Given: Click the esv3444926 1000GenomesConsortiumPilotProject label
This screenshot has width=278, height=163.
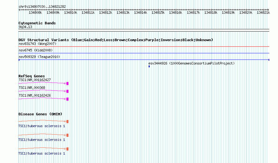Looking at the screenshot, I should [191, 63].
